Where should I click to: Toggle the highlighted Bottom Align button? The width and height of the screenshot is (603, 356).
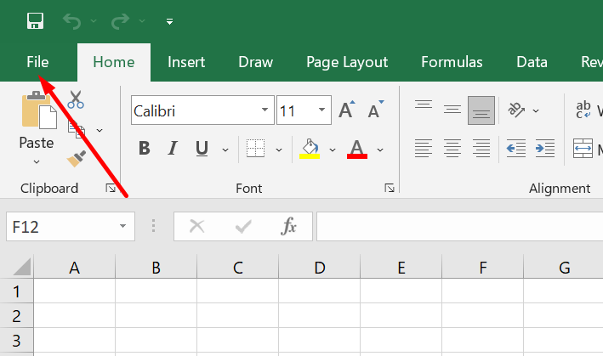click(x=481, y=110)
